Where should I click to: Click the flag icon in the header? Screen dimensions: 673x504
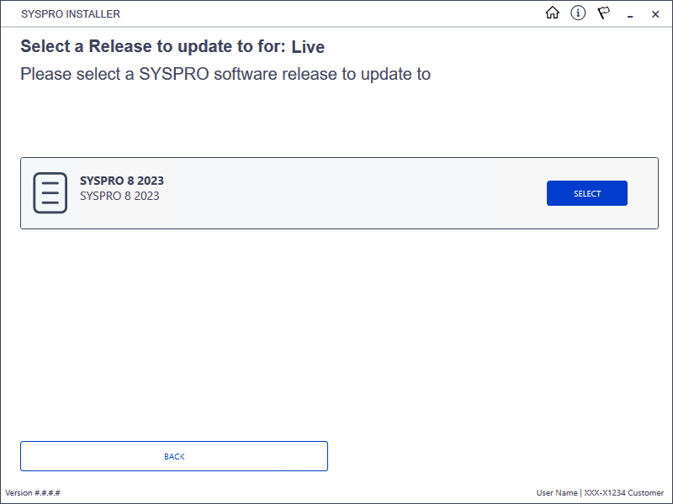[604, 13]
